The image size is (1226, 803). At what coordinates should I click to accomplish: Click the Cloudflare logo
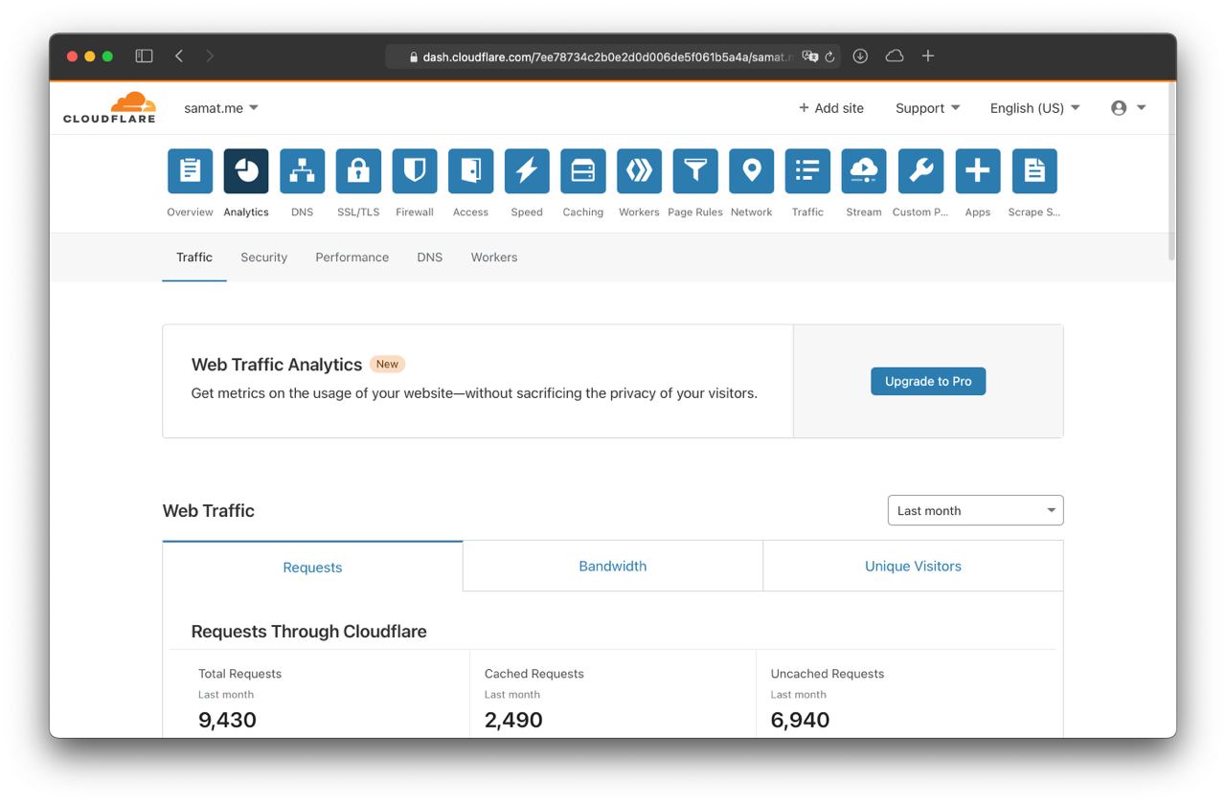109,107
